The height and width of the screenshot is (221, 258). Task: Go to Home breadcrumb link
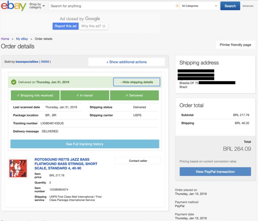click(5, 39)
